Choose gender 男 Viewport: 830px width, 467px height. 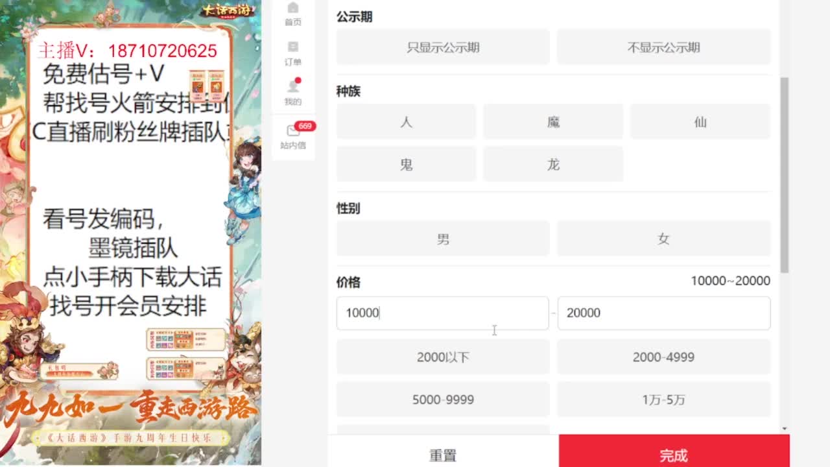[443, 239]
